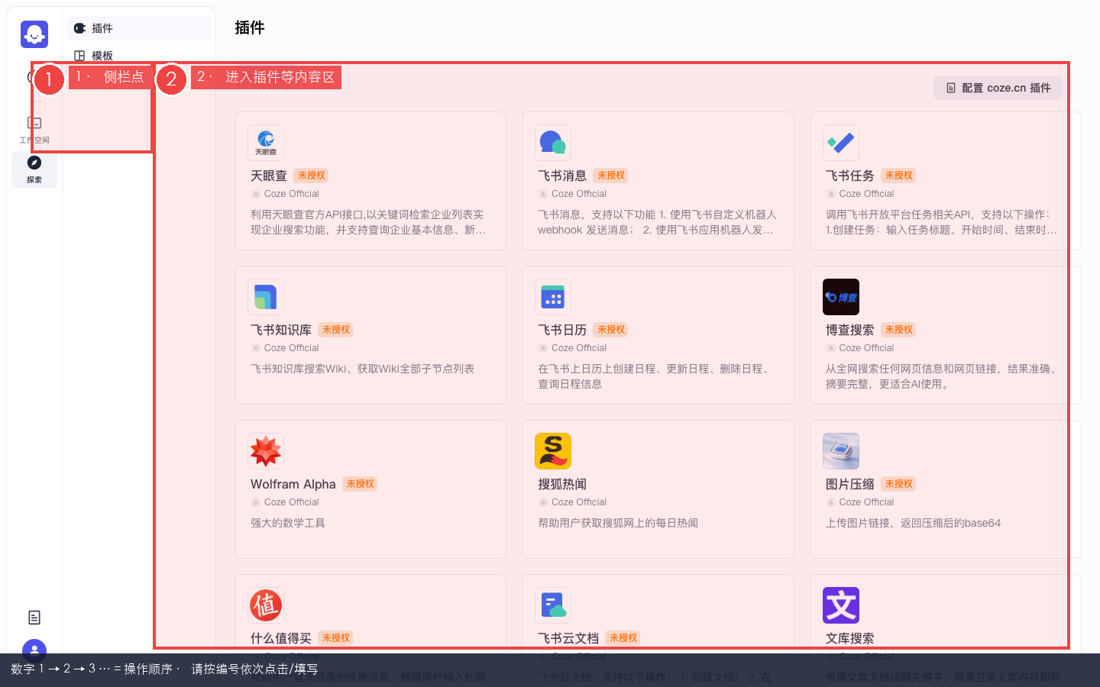Click the 插件 page heading
1100x687 pixels.
(250, 27)
